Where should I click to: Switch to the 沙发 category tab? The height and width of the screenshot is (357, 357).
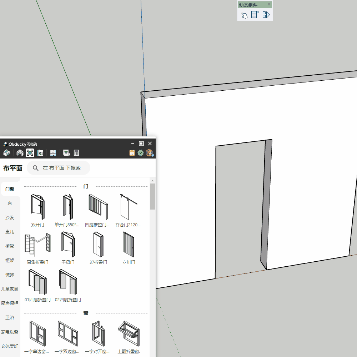click(10, 217)
